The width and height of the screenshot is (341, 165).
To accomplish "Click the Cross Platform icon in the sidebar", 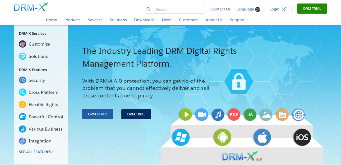I will pyautogui.click(x=23, y=92).
